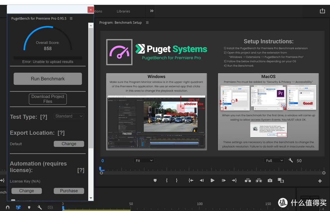Open PugetBench panel hamburger menu
The image size is (330, 211).
pos(71,19)
